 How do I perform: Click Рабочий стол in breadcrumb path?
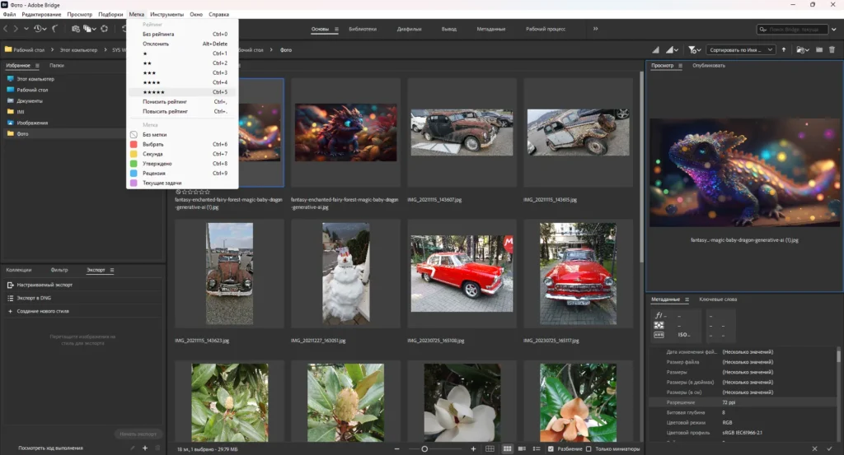29,50
